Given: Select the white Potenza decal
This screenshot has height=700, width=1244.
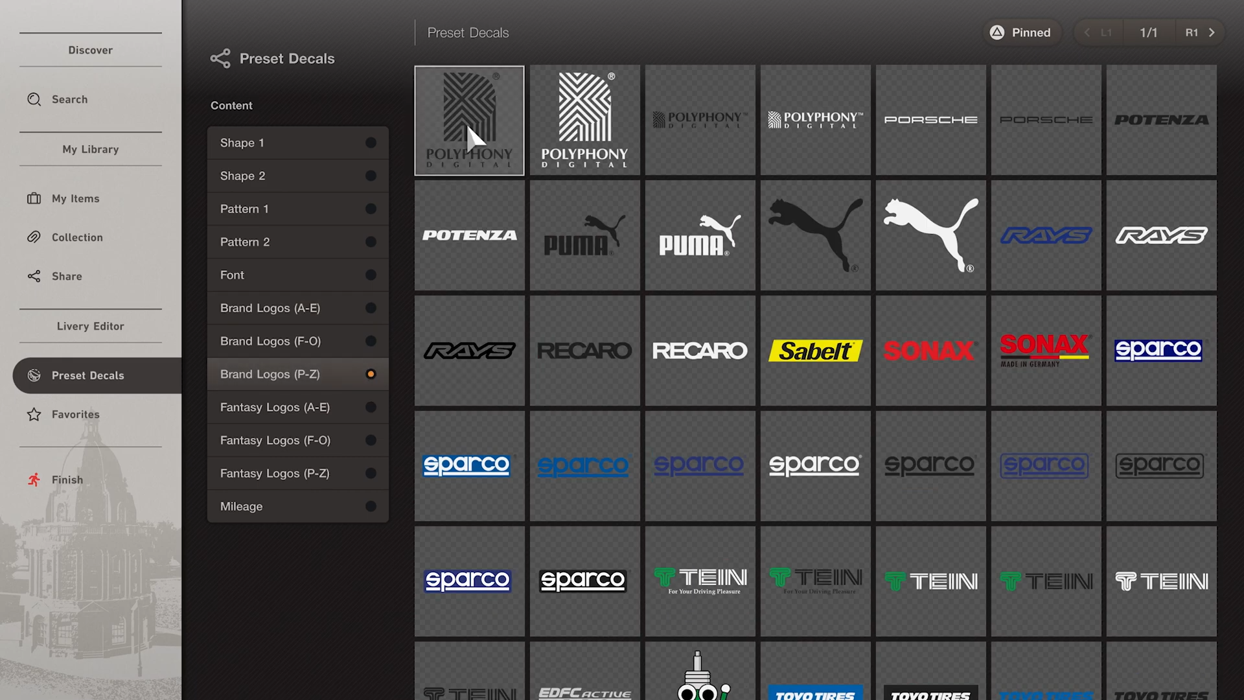Looking at the screenshot, I should pos(470,235).
